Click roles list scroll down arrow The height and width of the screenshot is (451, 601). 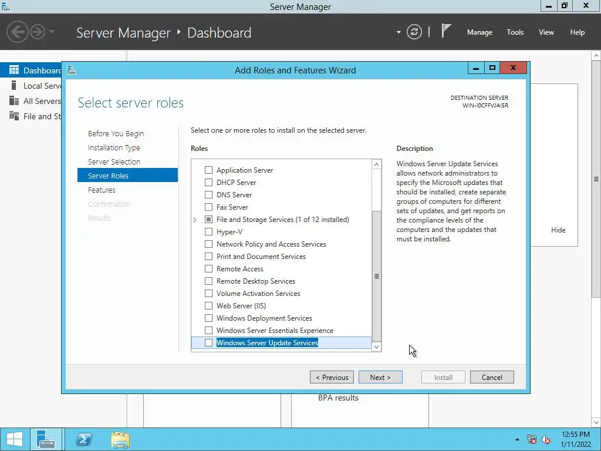[x=376, y=346]
